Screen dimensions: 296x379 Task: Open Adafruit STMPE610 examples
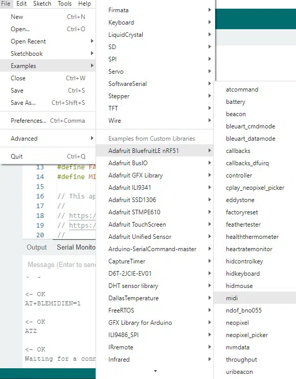(154, 212)
